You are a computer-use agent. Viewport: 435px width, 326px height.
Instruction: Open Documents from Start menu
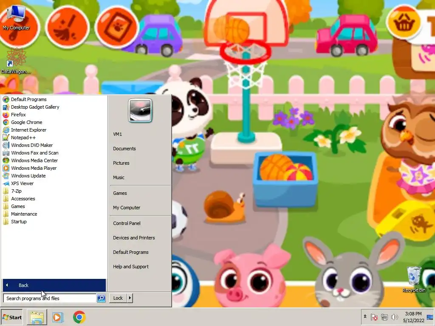pyautogui.click(x=124, y=149)
